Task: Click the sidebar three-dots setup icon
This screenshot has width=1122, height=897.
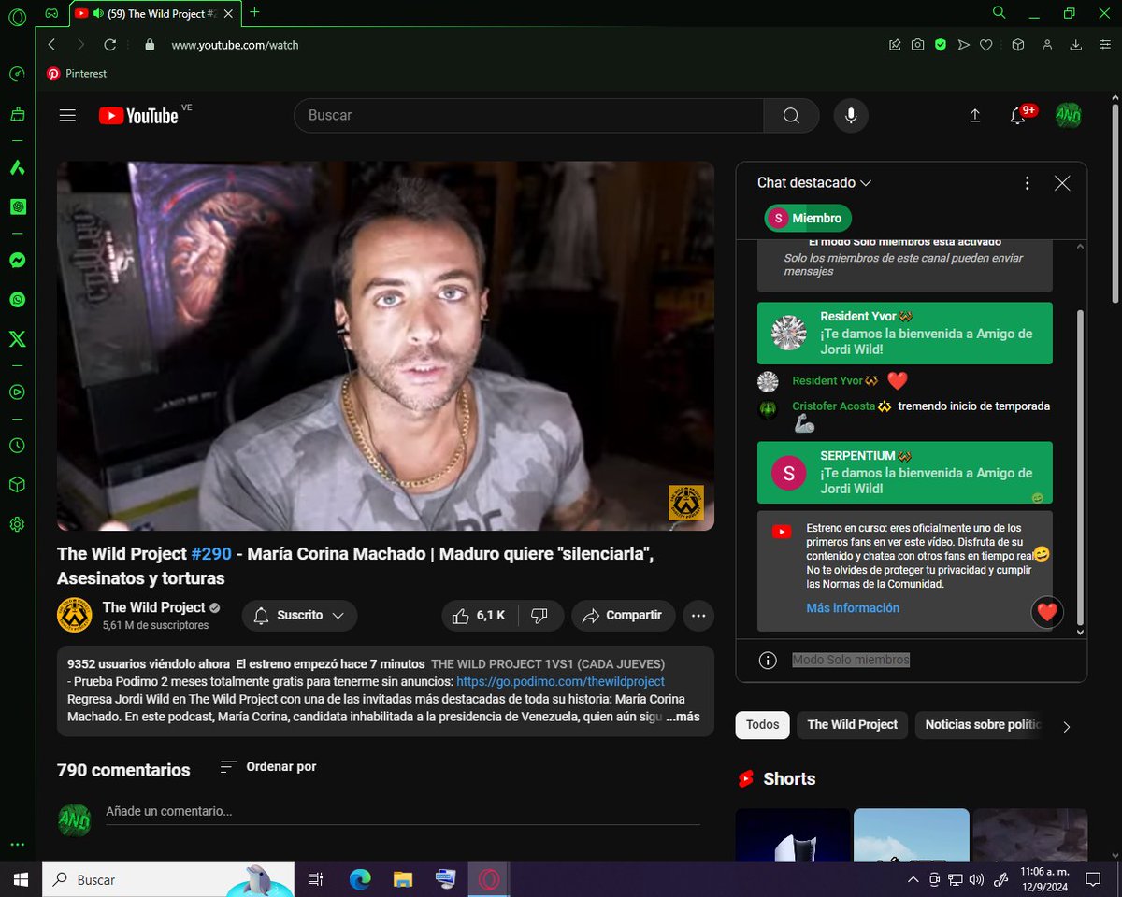Action: coord(17,844)
